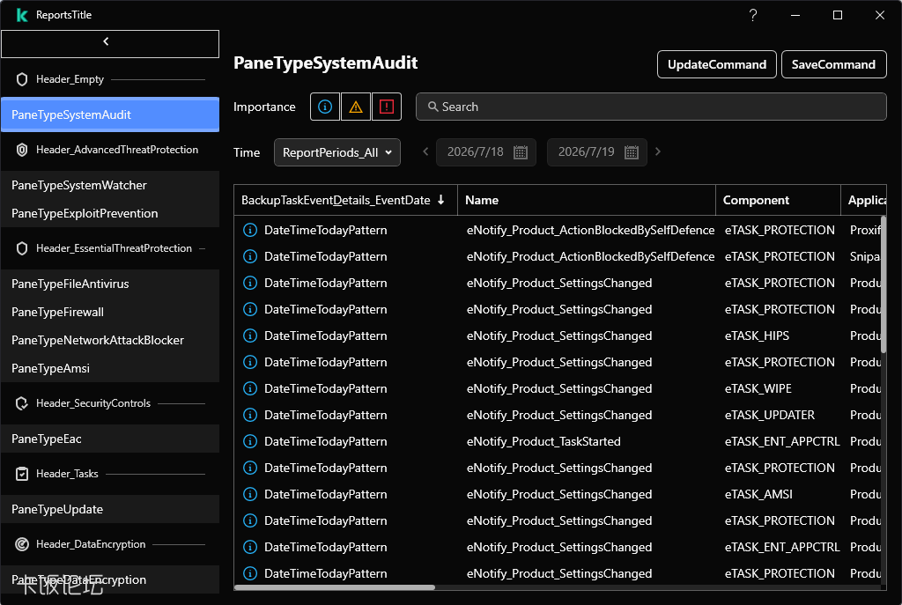Viewport: 902px width, 605px height.
Task: Open PaneTypeUpdate report
Action: coord(110,509)
